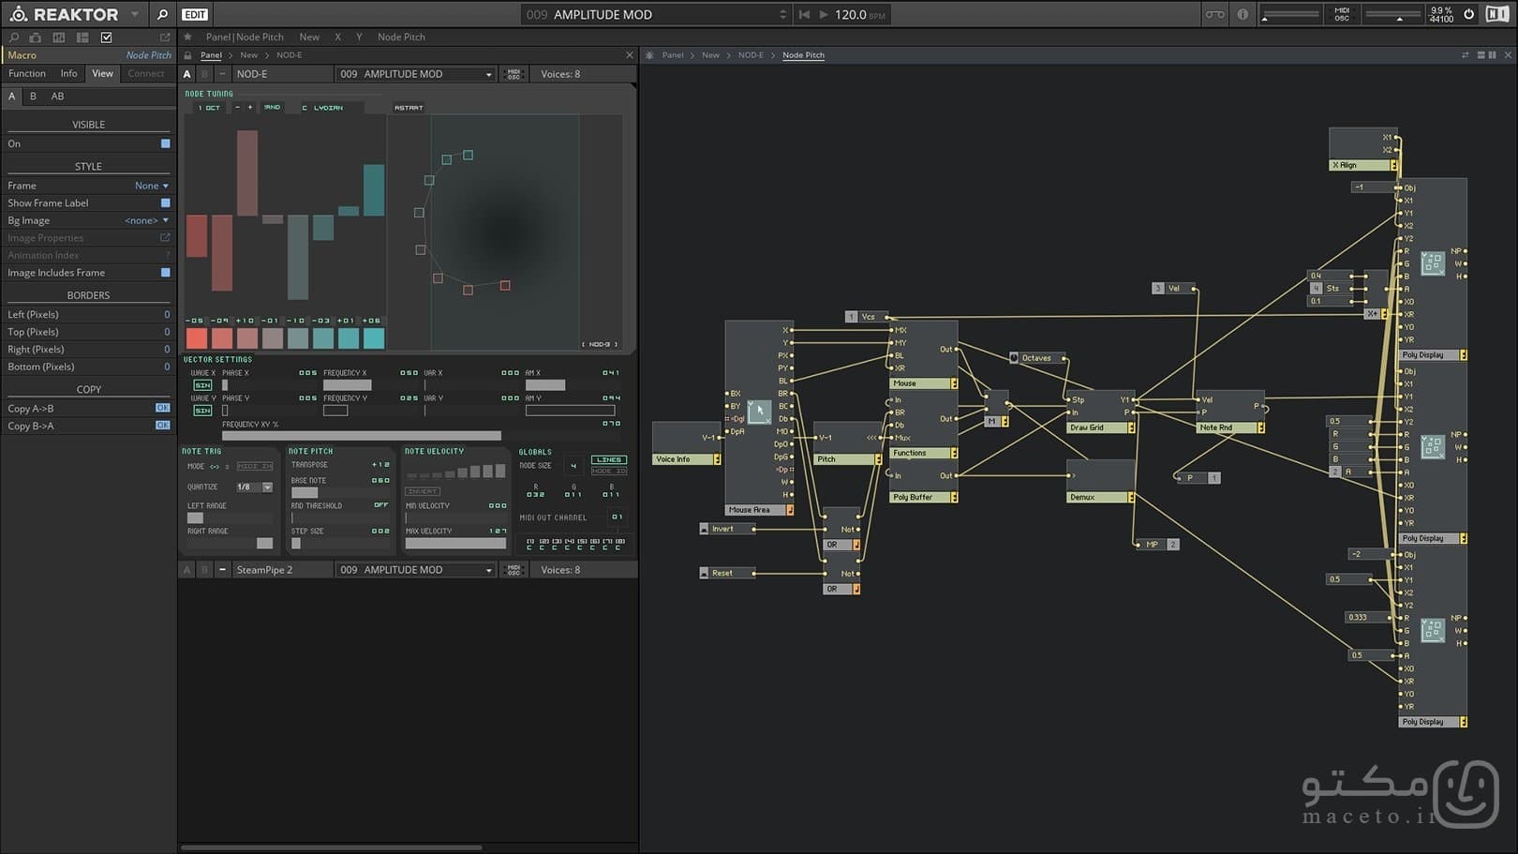1518x854 pixels.
Task: Toggle the Globals NODE ID button
Action: [609, 471]
